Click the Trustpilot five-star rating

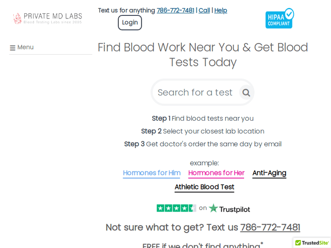176,208
